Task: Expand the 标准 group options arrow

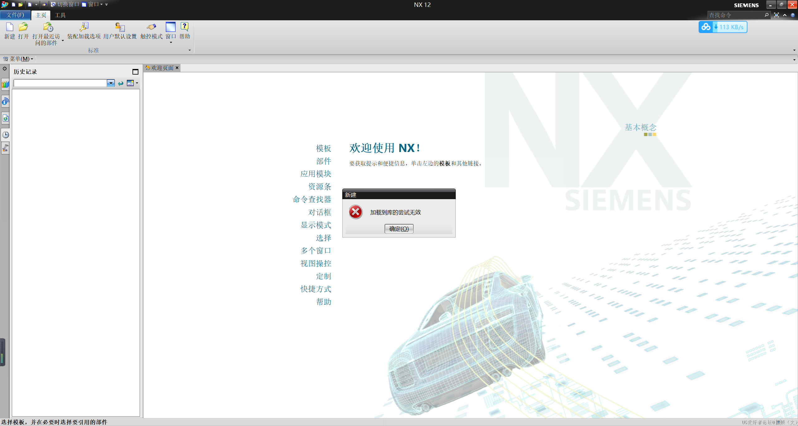Action: pos(190,50)
